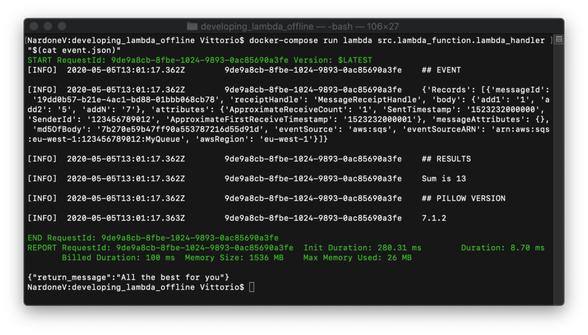Place cursor at the empty bottom prompt

coord(252,287)
